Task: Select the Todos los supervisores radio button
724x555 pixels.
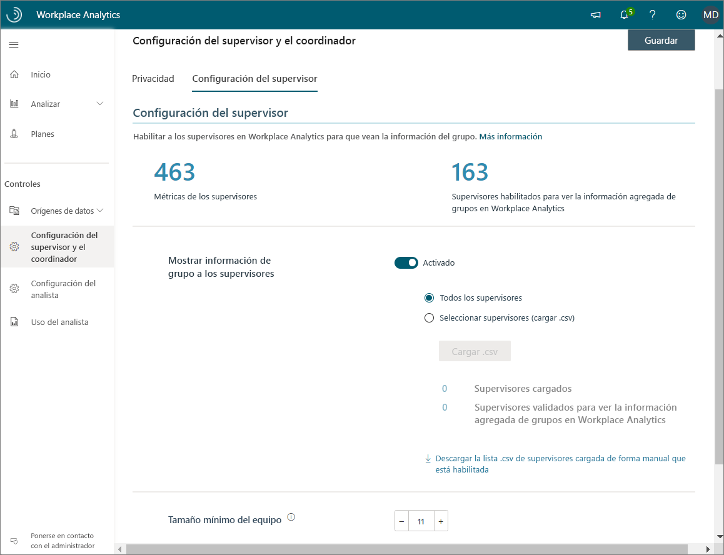Action: coord(429,298)
